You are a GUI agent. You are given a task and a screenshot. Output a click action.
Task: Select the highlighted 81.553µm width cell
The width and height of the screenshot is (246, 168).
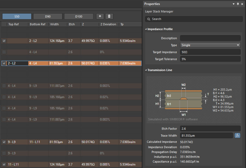(x=58, y=63)
